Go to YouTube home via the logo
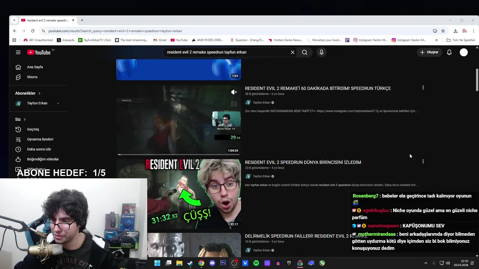479x269 pixels. (39, 52)
